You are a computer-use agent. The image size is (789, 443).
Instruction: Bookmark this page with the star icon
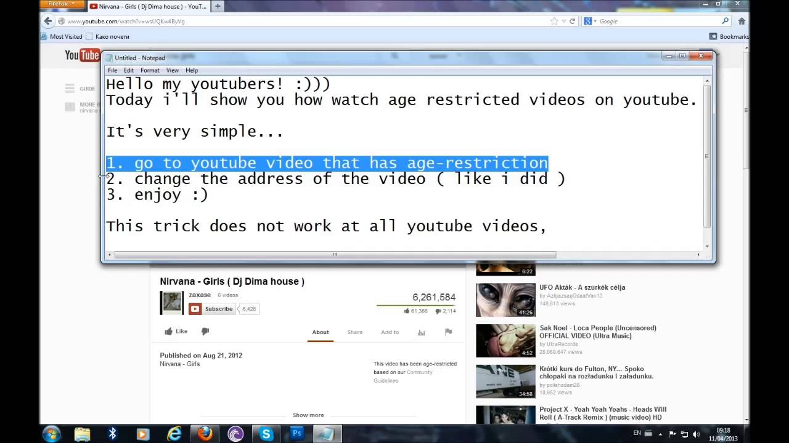[554, 21]
